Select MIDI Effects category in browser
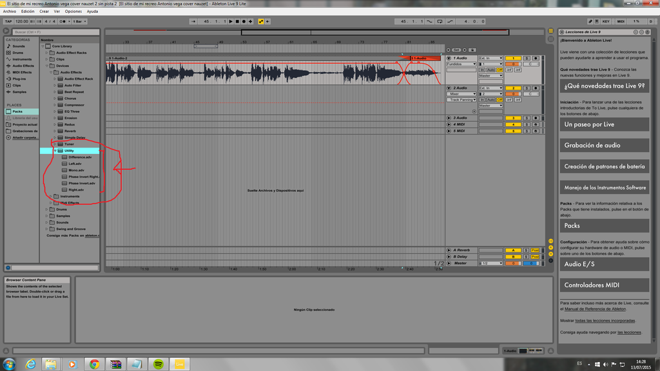Screen dimensions: 660x371 coord(22,72)
